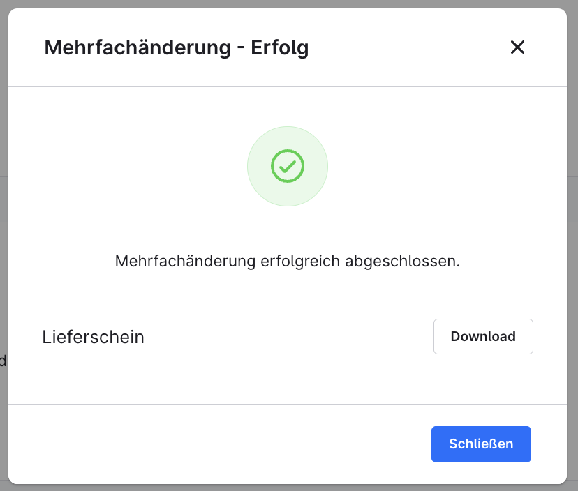Click the success message text line
Viewport: 578px width, 491px height.
pos(288,262)
